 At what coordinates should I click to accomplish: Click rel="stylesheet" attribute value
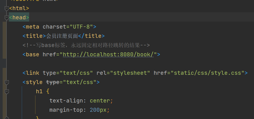tap(130, 73)
